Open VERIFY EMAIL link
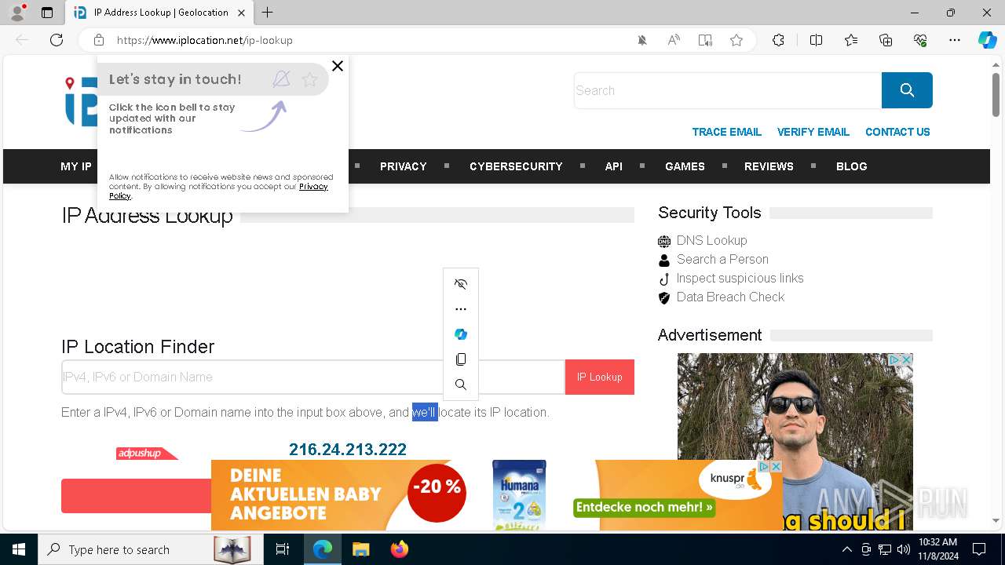Screen dimensions: 1005x565 (813, 132)
